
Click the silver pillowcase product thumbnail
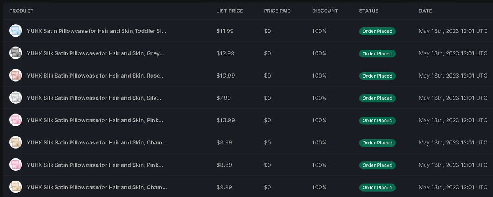point(16,98)
